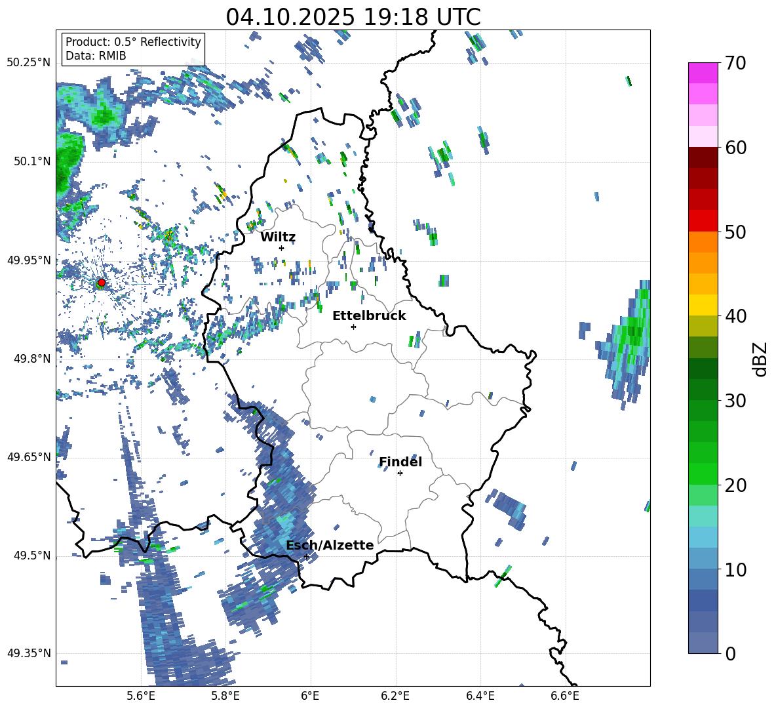
Task: Click the 5.8°E longitude label
Action: click(x=225, y=696)
